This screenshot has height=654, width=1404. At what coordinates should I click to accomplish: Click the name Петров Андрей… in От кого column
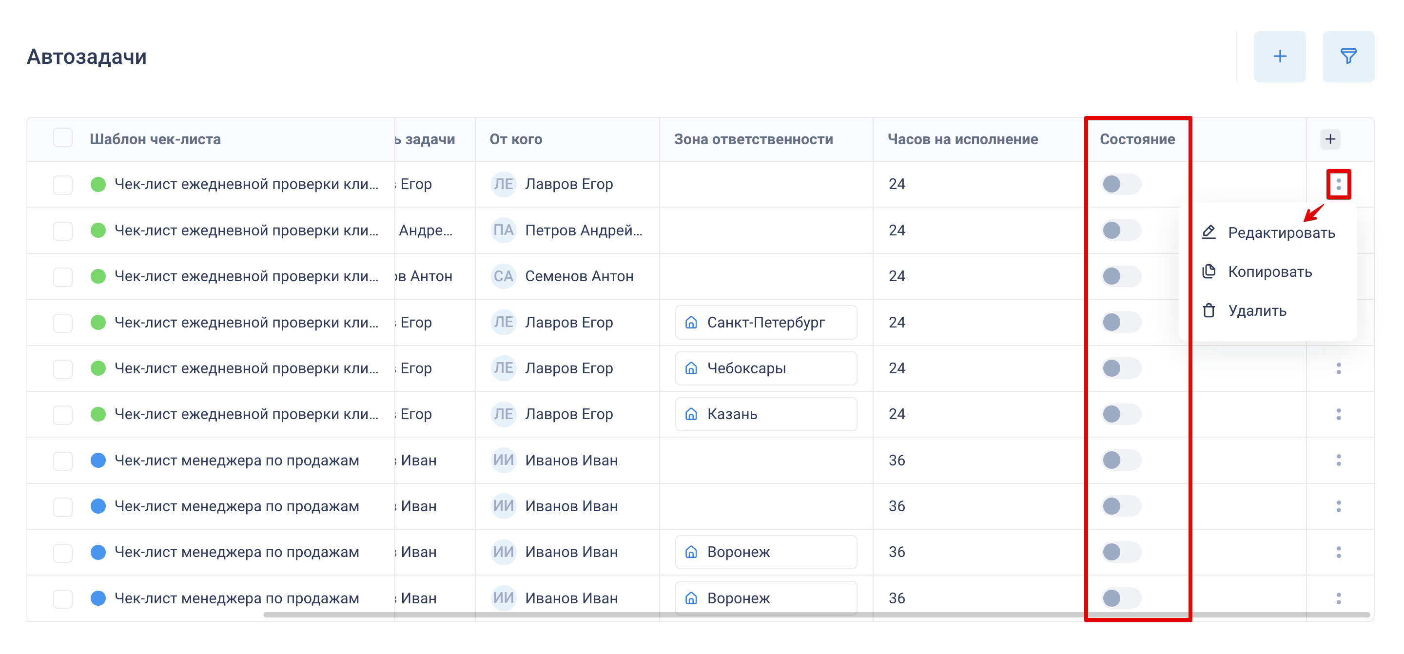click(584, 231)
